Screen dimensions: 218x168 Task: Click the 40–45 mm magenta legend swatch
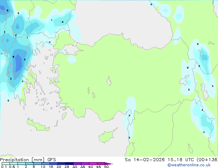[93, 164]
